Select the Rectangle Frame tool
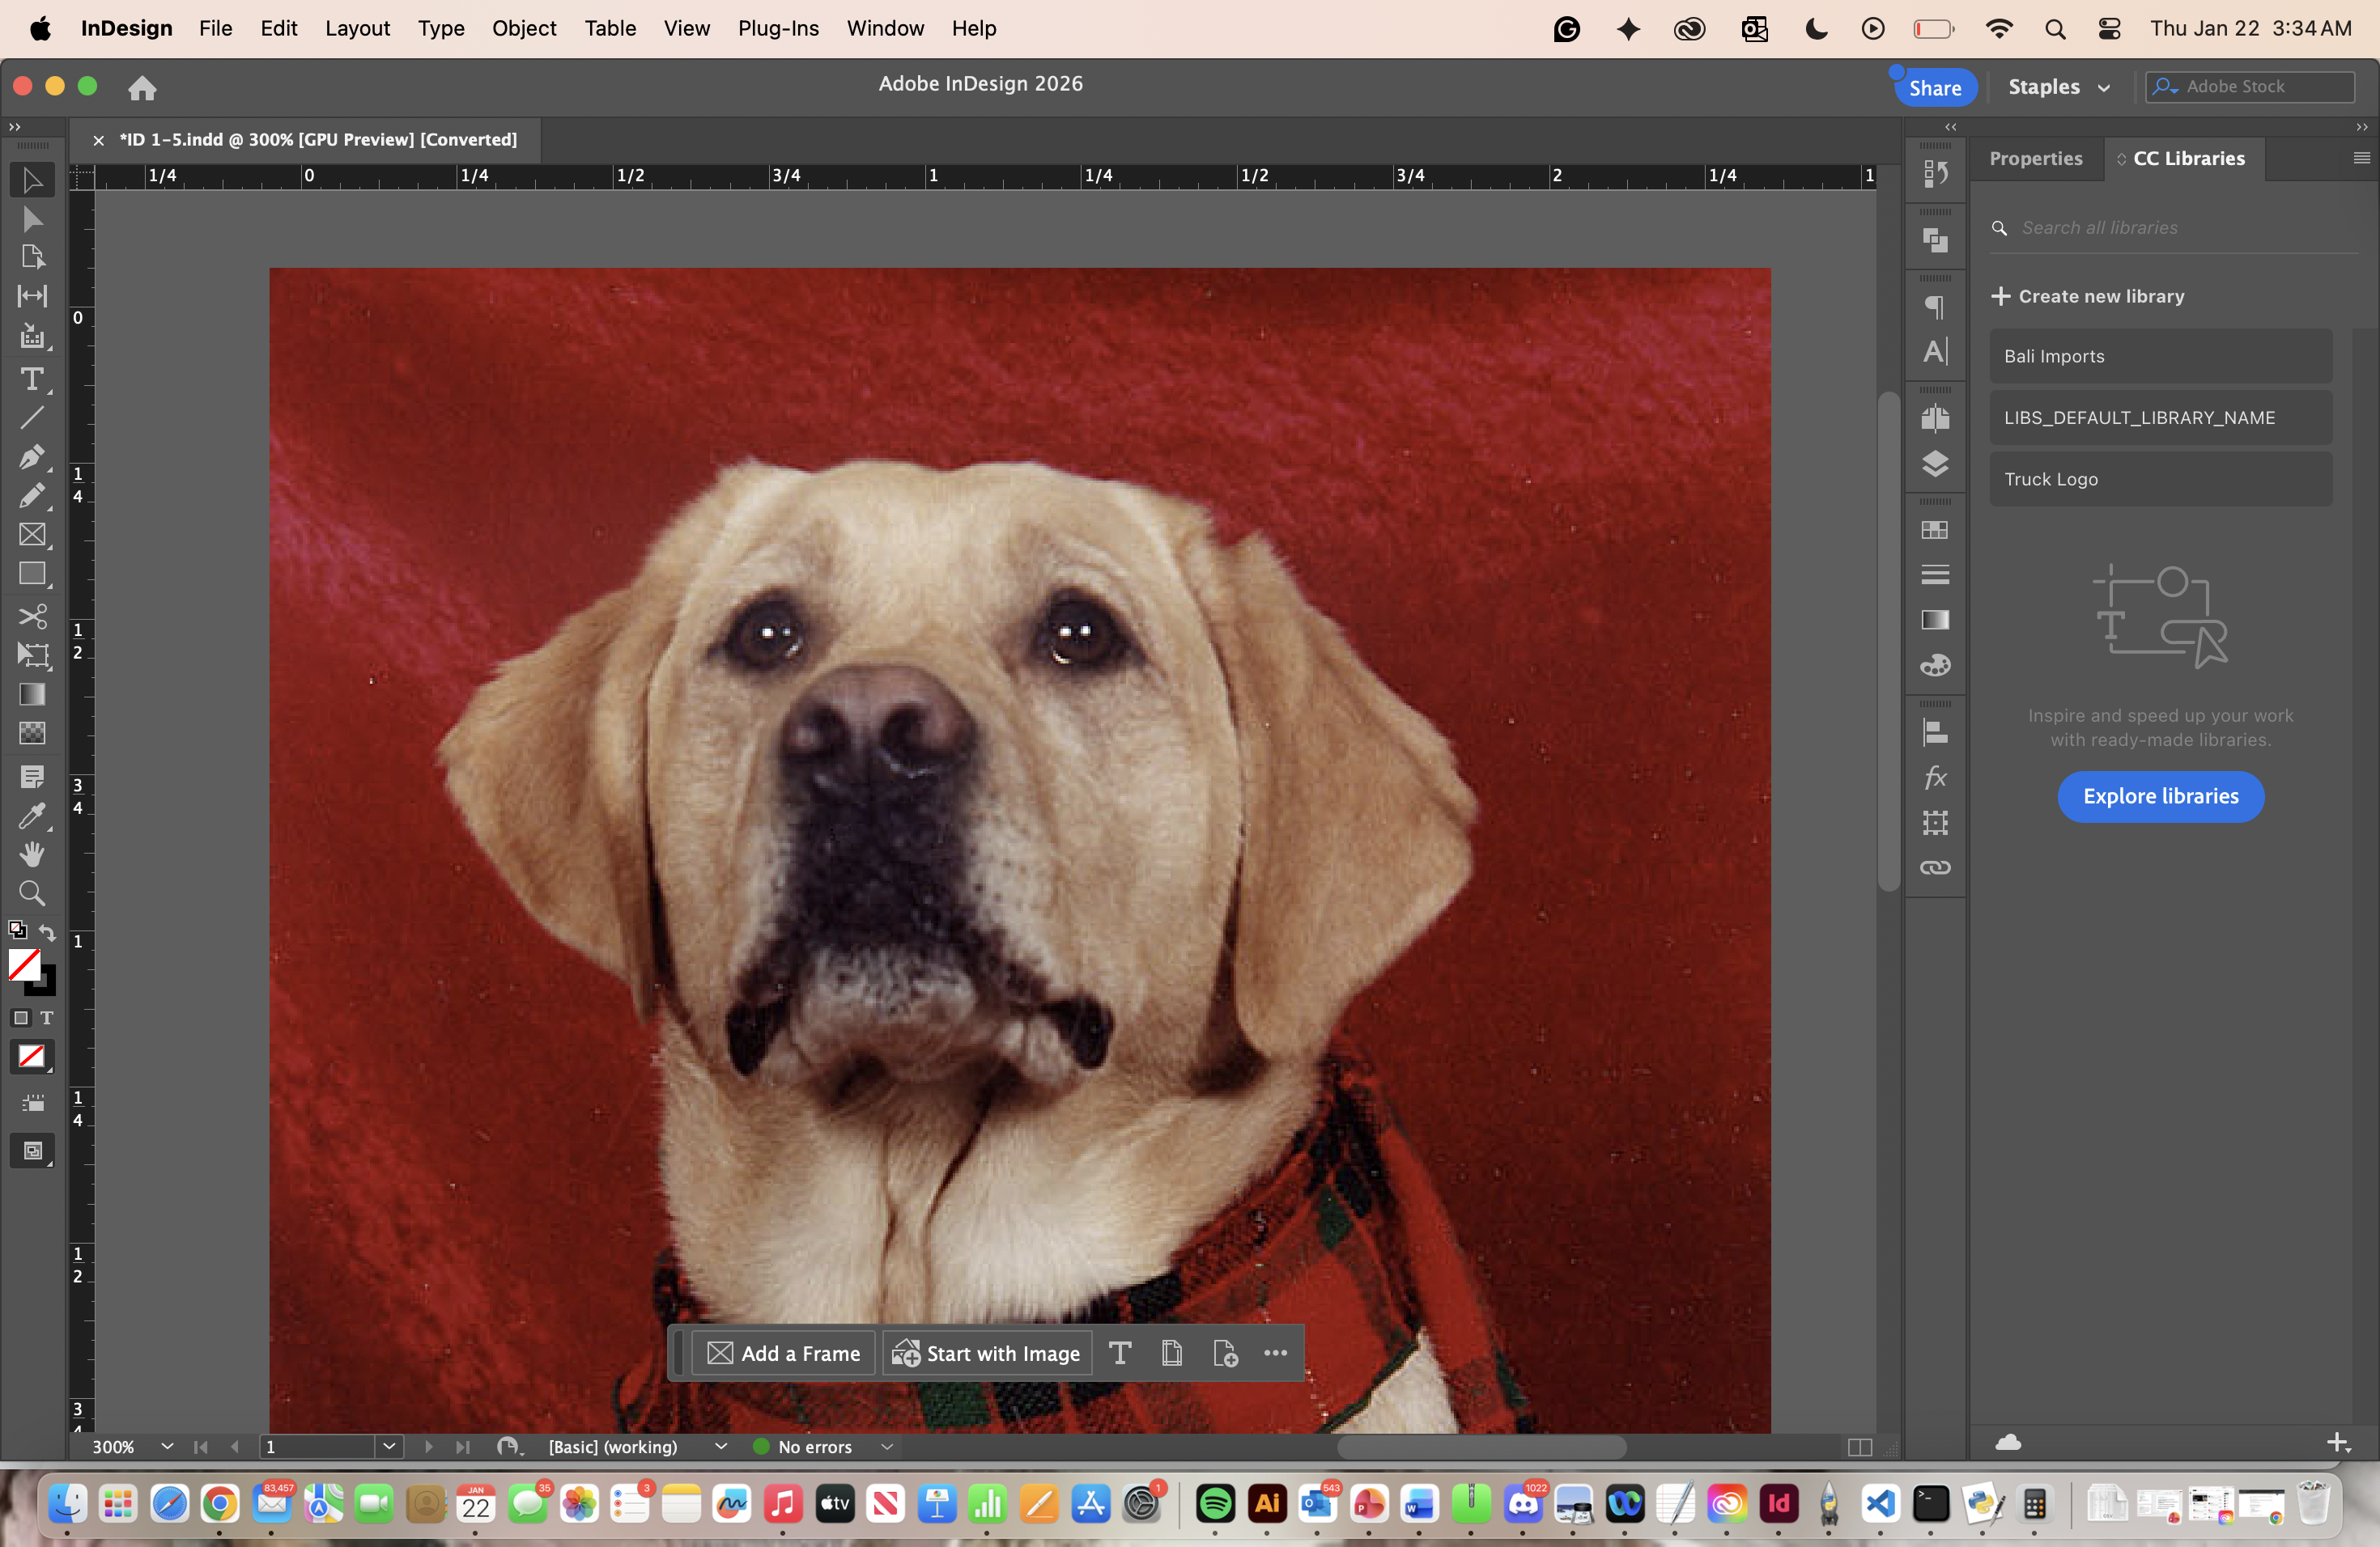This screenshot has height=1547, width=2380. click(x=31, y=535)
